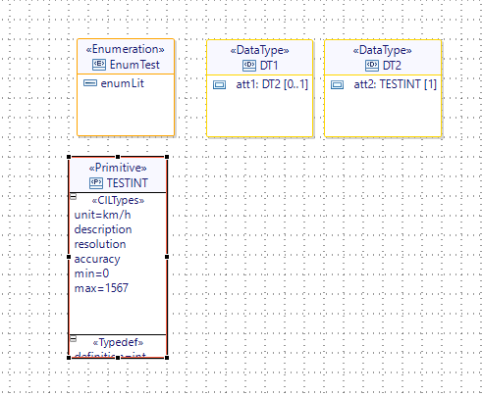Click left-middle resize handle of TESTINT
Viewport: 482px width, 396px height.
[x=69, y=257]
